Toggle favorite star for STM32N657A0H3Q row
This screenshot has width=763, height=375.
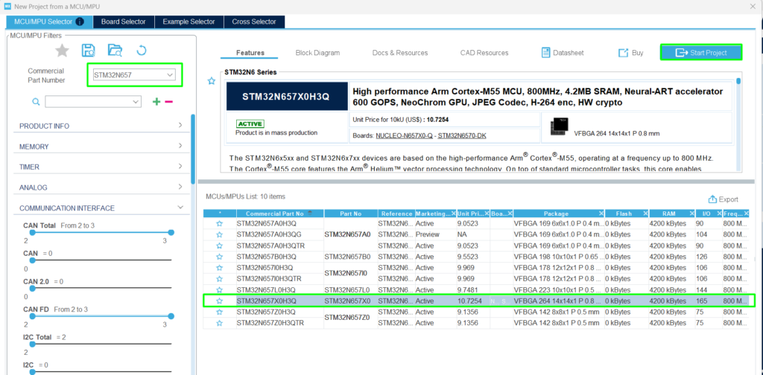coord(219,223)
